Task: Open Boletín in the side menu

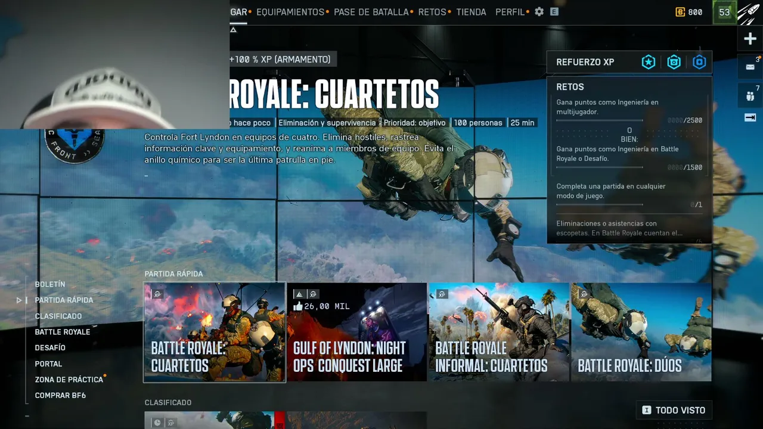Action: point(50,284)
